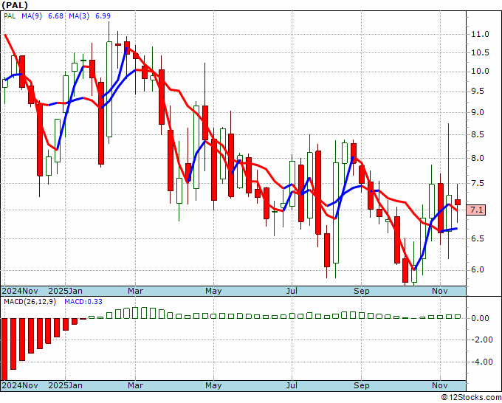Select the green PAL legend label
502x403 pixels.
[x=10, y=16]
